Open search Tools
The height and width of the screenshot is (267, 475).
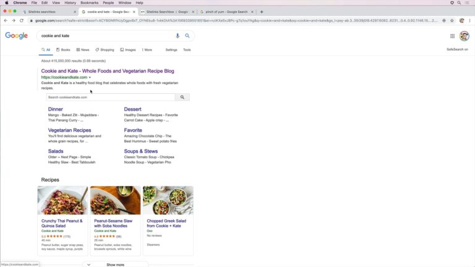coord(187,49)
